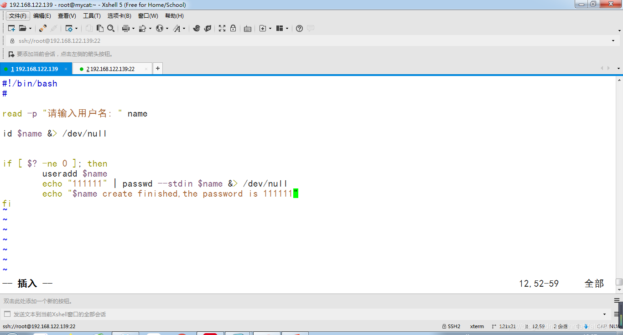
Task: Click the compose bar text input field
Action: (306, 314)
